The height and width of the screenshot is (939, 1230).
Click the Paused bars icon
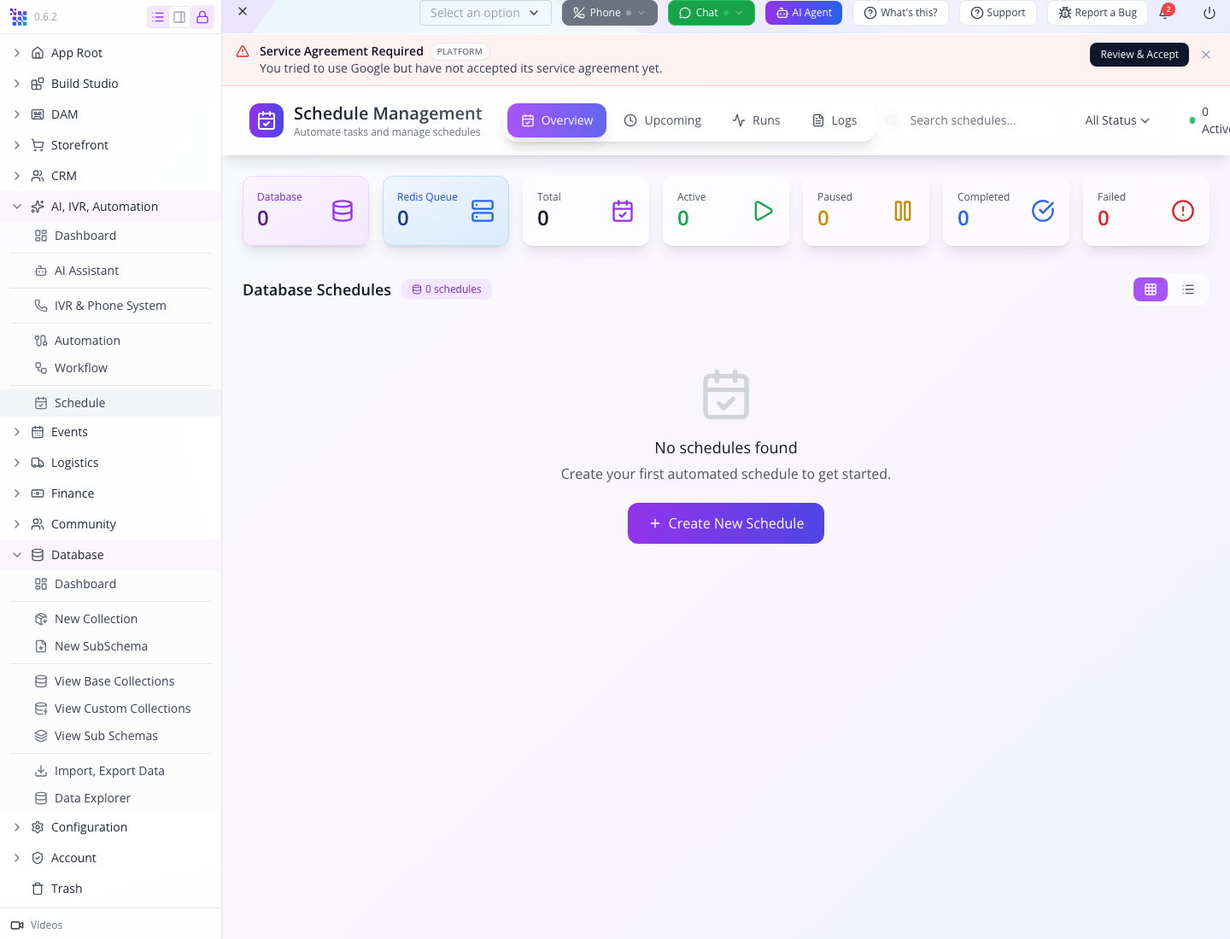click(903, 211)
